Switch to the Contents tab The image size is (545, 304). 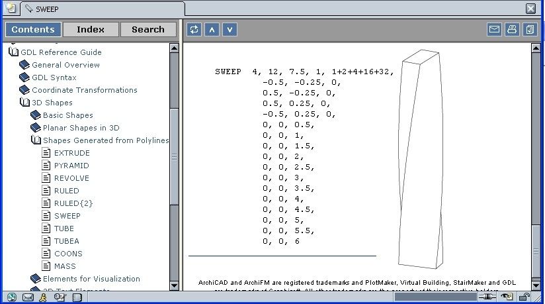pyautogui.click(x=33, y=30)
